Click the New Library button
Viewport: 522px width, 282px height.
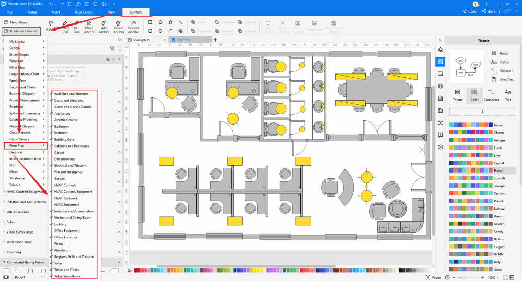click(x=18, y=22)
